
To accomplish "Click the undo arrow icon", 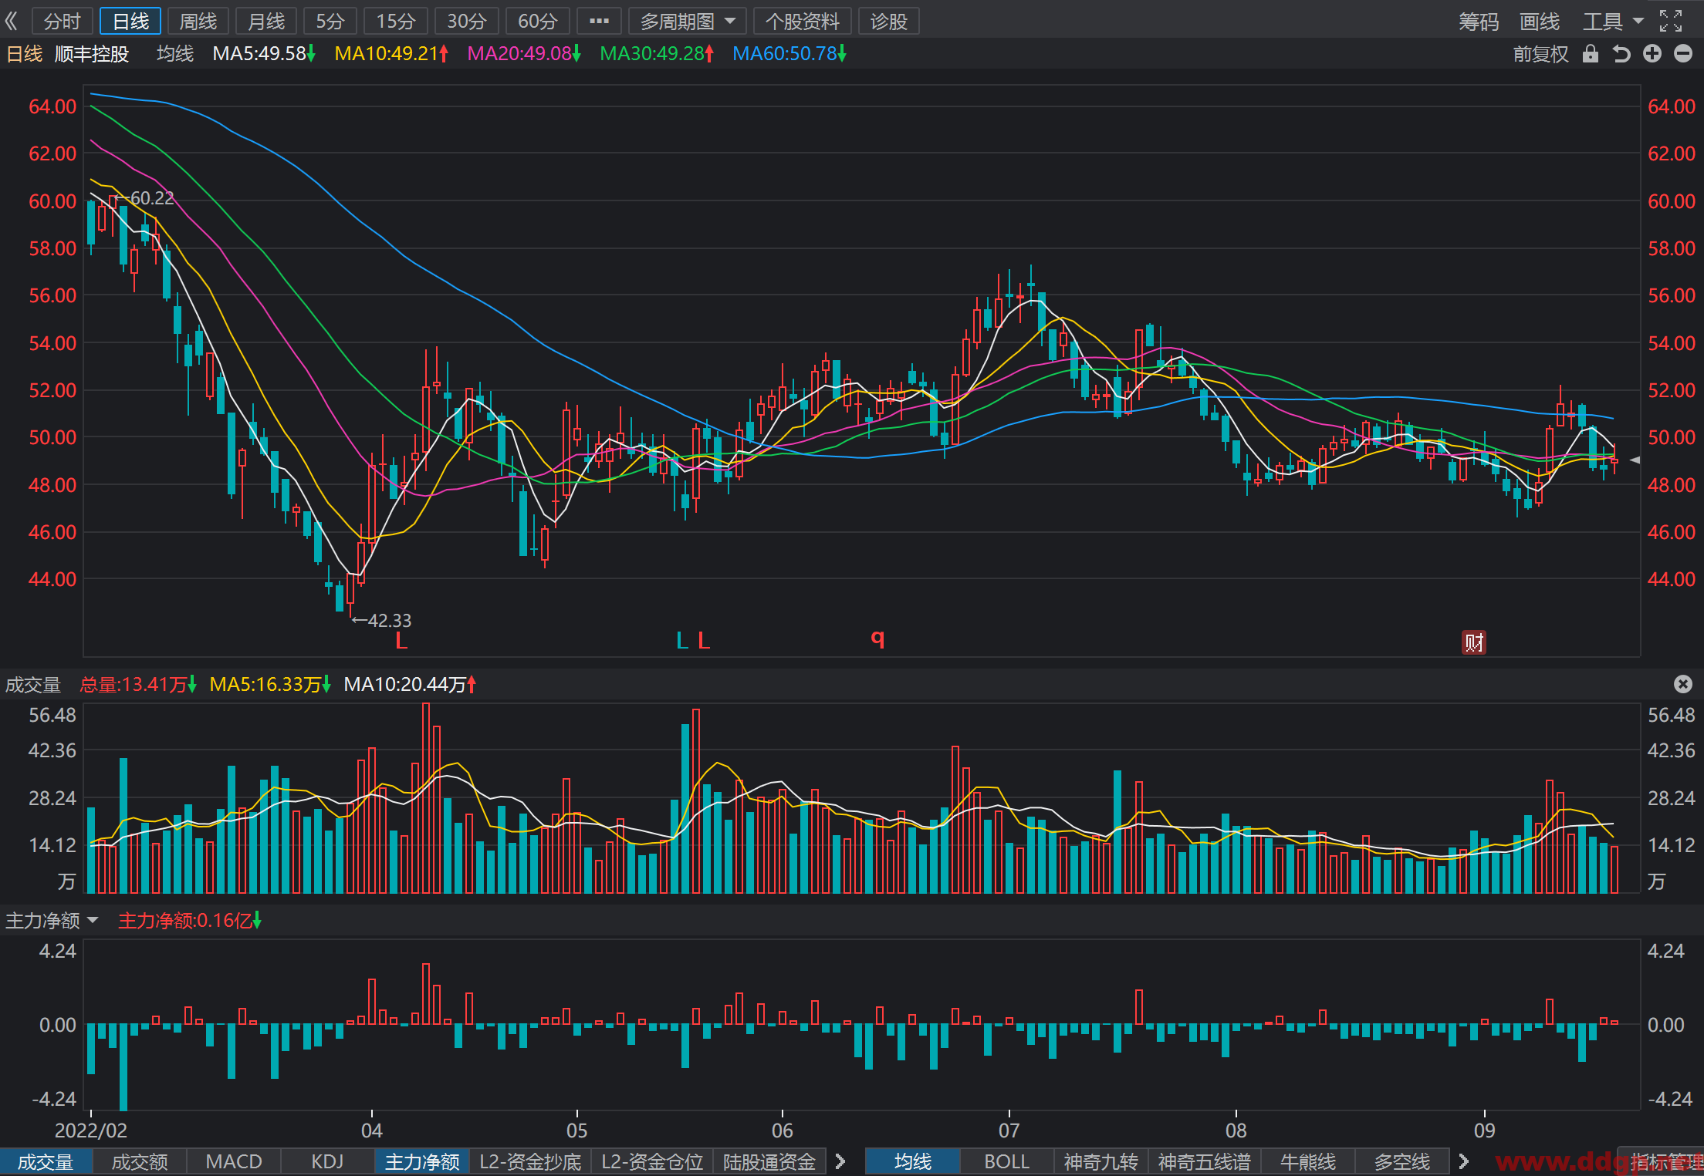I will pos(1621,53).
